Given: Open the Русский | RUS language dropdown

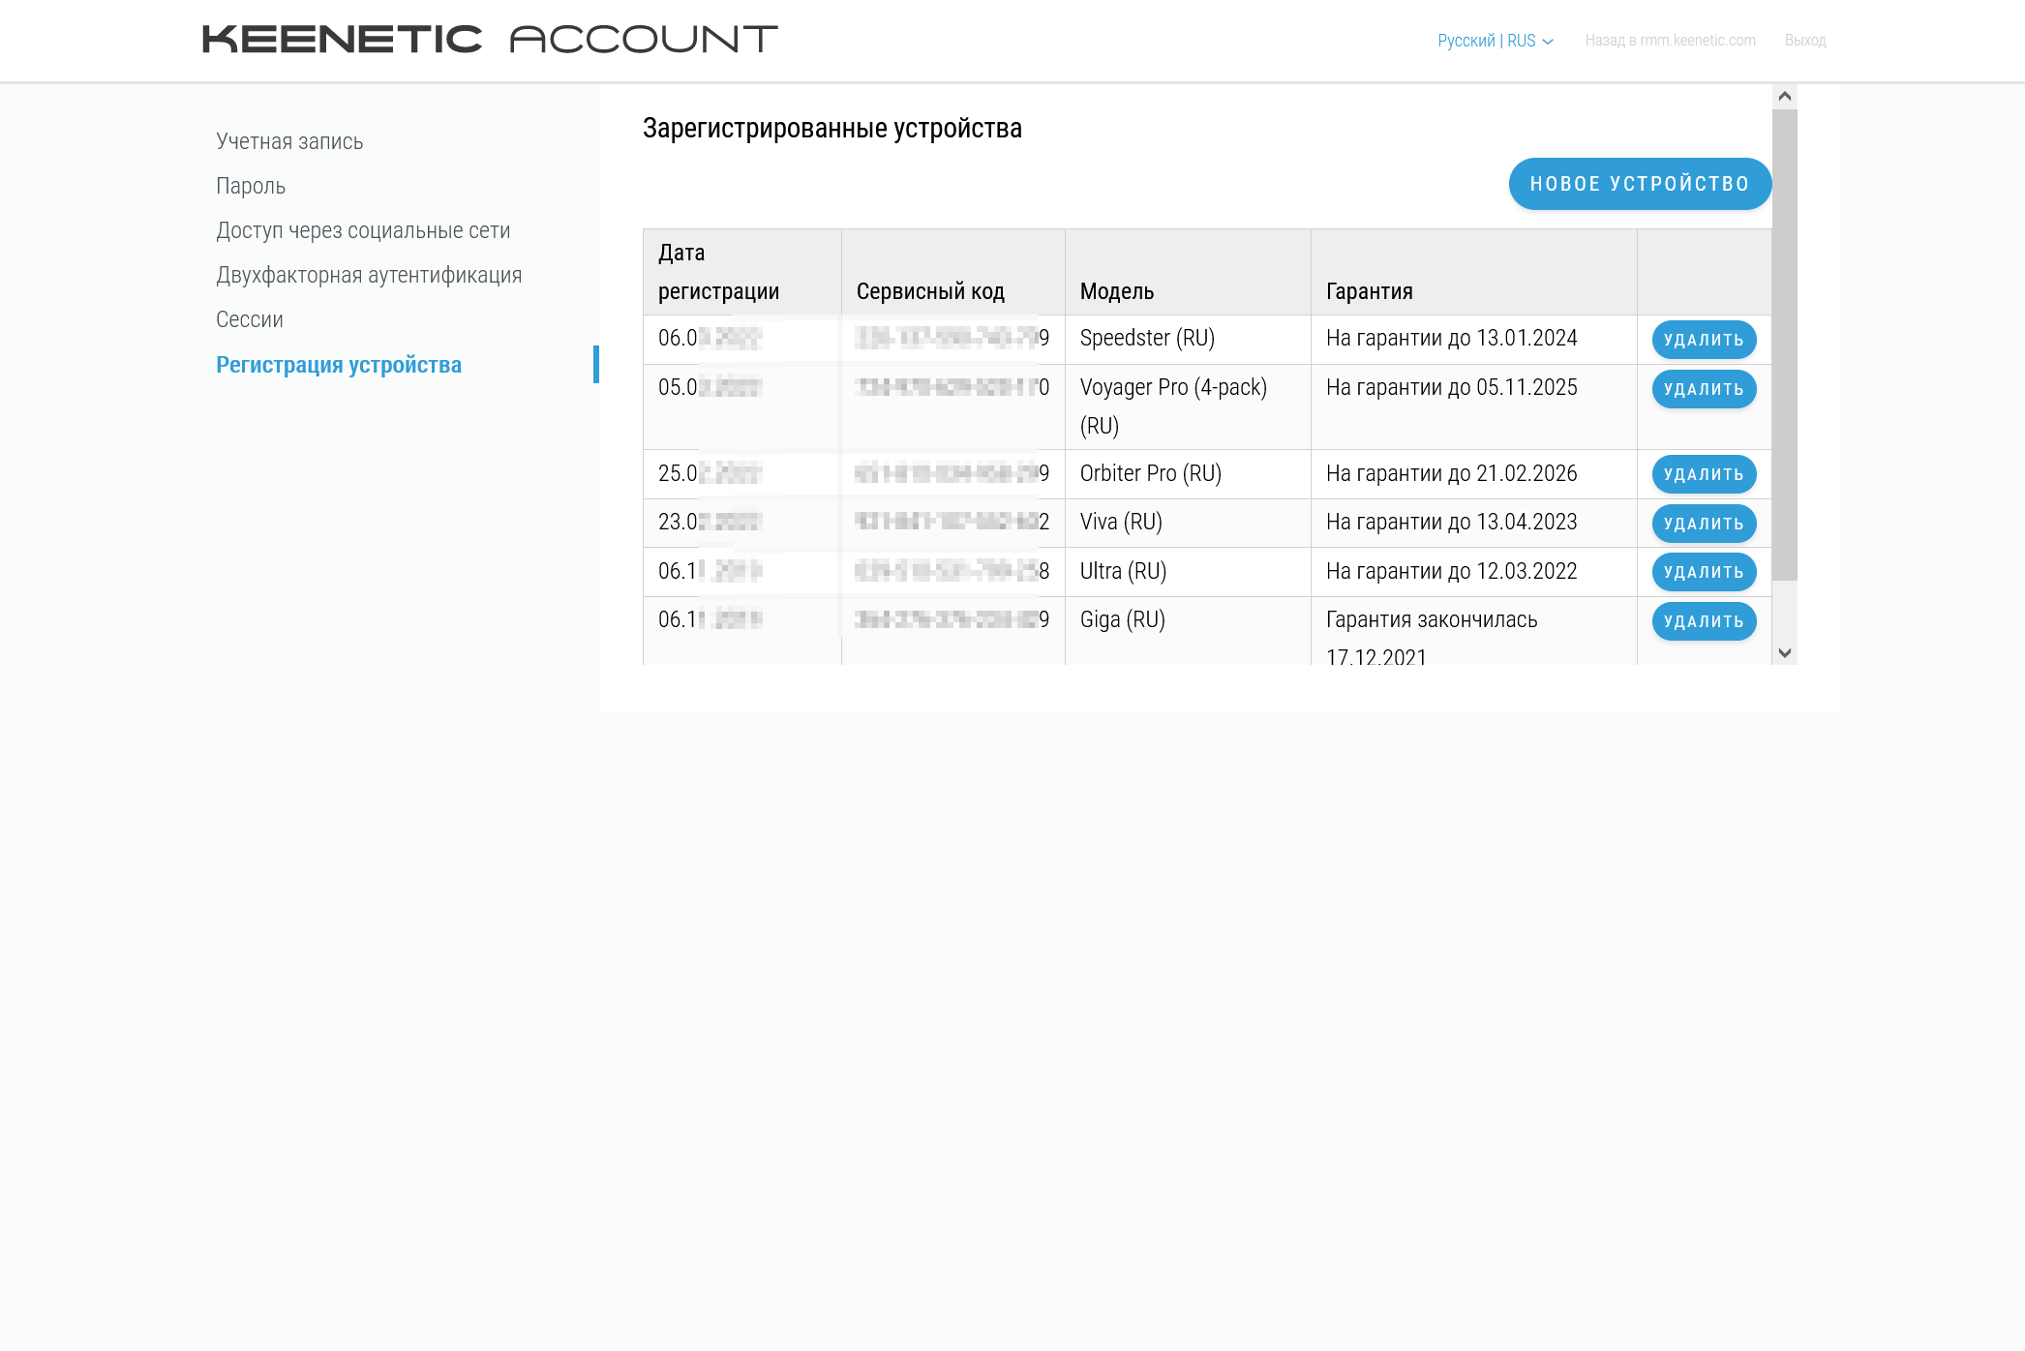Looking at the screenshot, I should pyautogui.click(x=1495, y=41).
